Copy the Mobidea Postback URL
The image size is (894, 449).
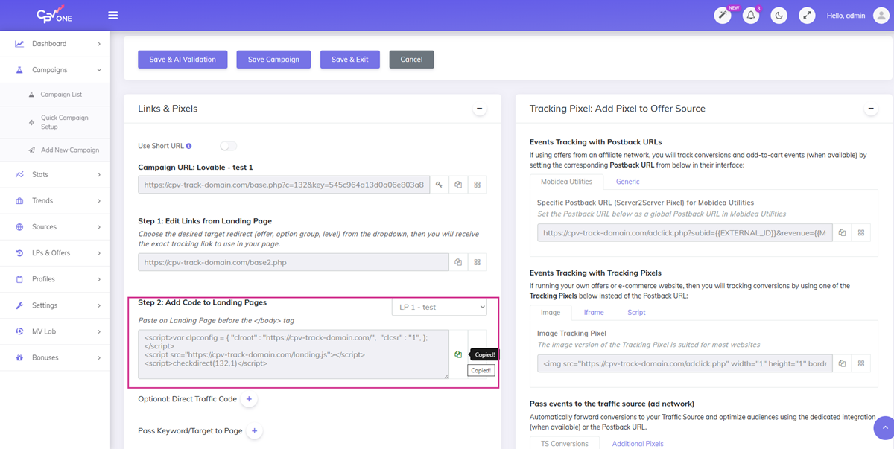click(x=842, y=233)
